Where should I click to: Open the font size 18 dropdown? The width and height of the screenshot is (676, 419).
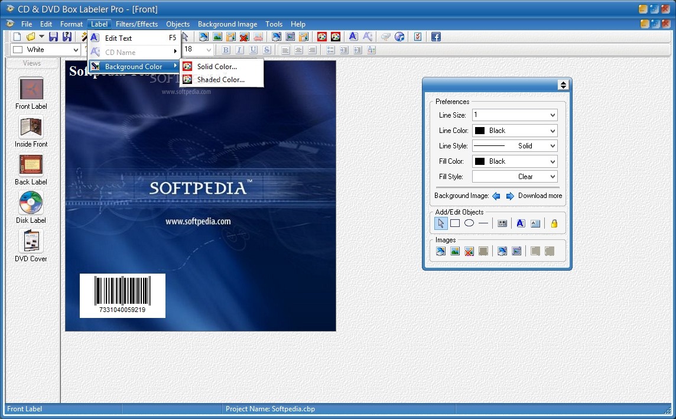click(x=209, y=50)
